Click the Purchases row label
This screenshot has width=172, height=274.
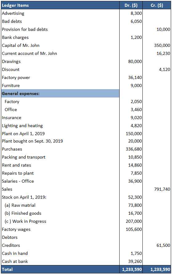12,149
